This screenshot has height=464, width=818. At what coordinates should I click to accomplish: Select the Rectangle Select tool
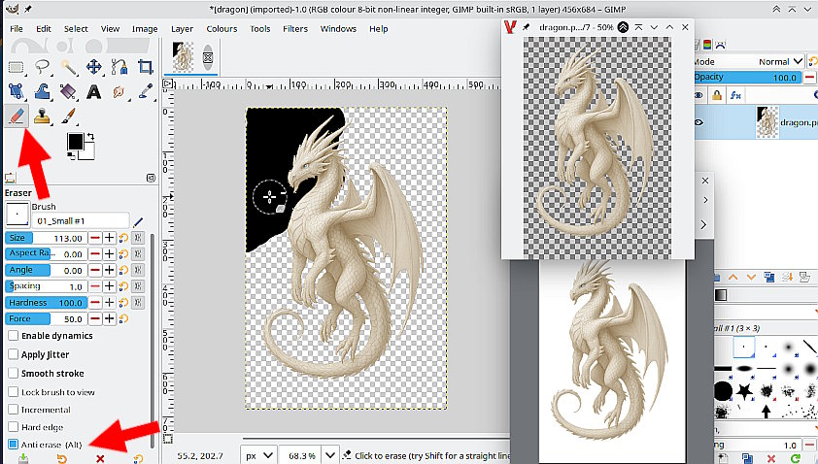coord(17,67)
